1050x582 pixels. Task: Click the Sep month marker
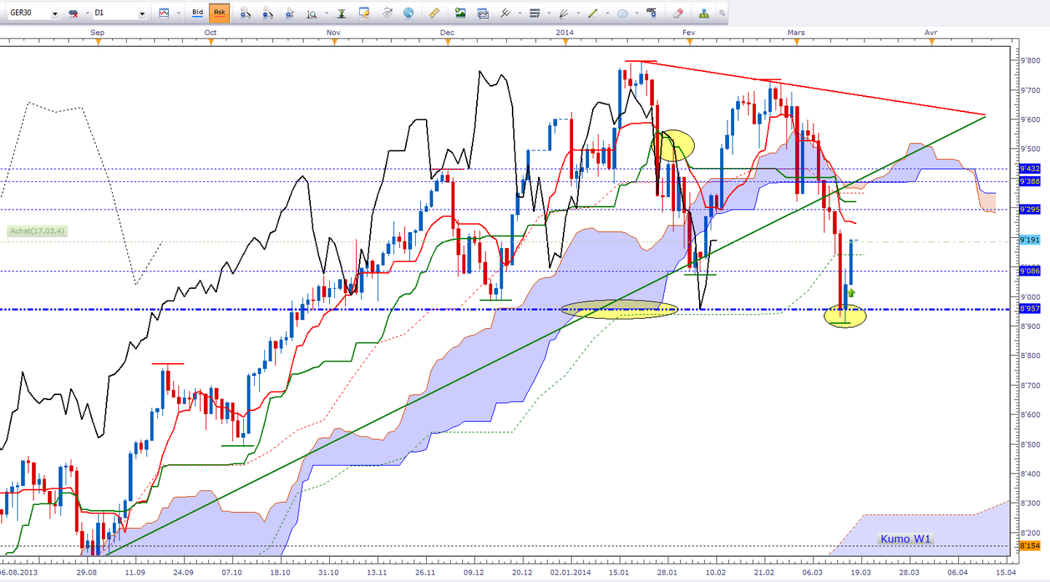tap(98, 32)
